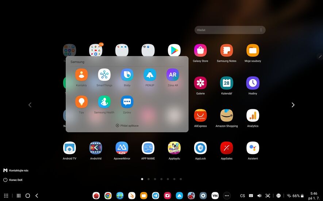Open Geekbench icon in taskbar
This screenshot has width=323, height=201.
click(x=120, y=196)
